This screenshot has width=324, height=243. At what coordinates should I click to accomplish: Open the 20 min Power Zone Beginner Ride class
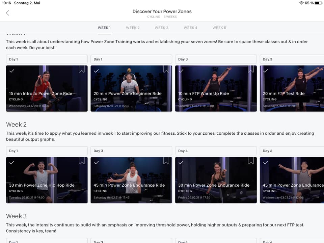[131, 88]
